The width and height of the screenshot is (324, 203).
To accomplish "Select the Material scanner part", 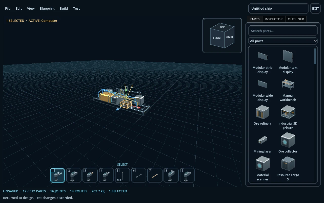I will pyautogui.click(x=262, y=169).
